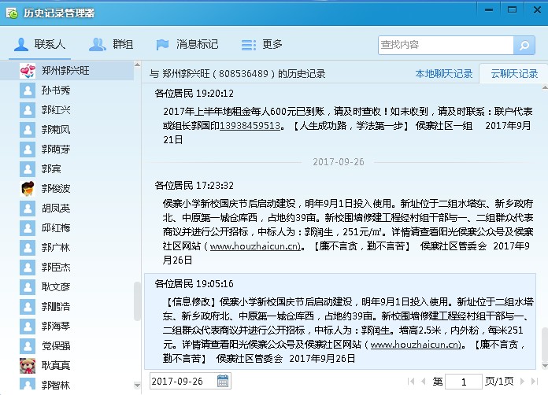The image size is (548, 395).
Task: Click contact list scrollbar up arrow
Action: click(137, 65)
